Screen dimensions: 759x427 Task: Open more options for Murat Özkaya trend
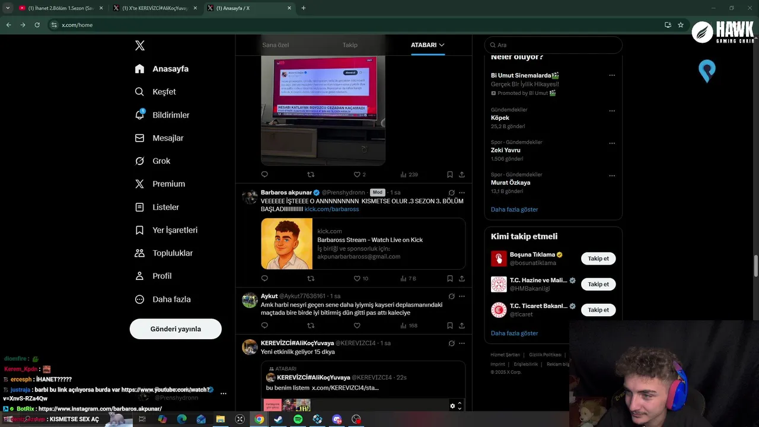(x=612, y=176)
